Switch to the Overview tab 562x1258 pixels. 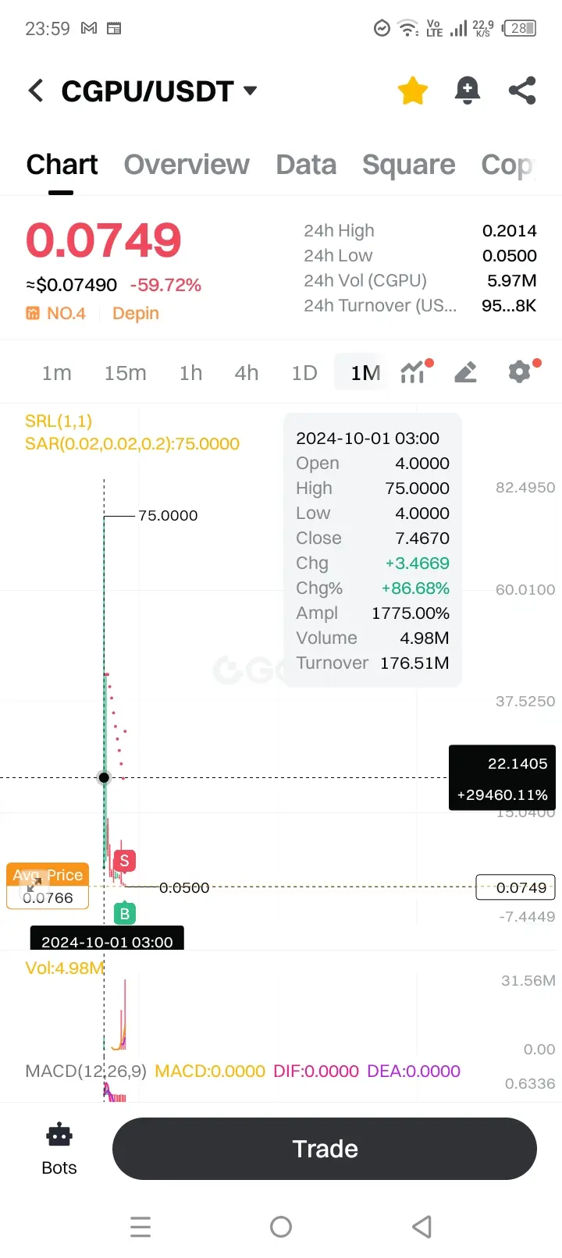pyautogui.click(x=187, y=165)
